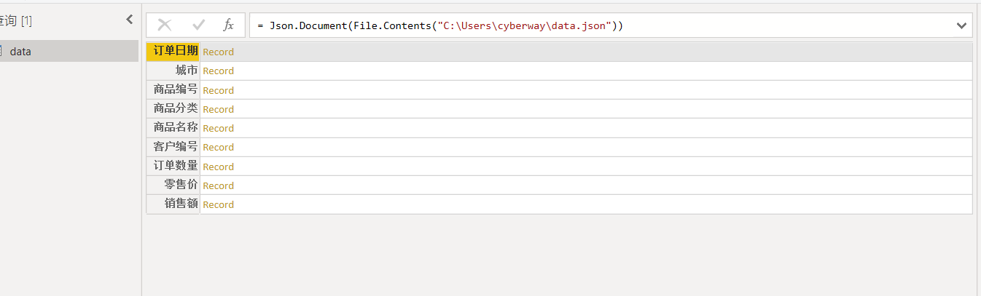
Task: Click the cancel X icon in formula bar
Action: (x=165, y=25)
